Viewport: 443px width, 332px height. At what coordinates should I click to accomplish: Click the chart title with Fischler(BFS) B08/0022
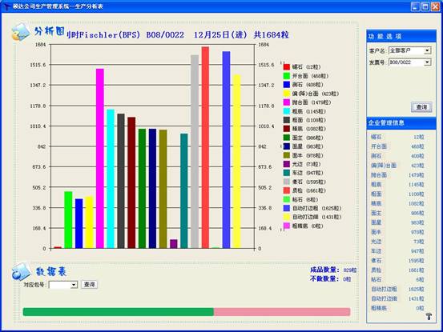pos(177,35)
